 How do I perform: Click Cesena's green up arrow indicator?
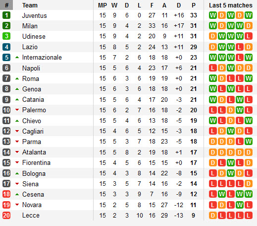[x=17, y=194]
